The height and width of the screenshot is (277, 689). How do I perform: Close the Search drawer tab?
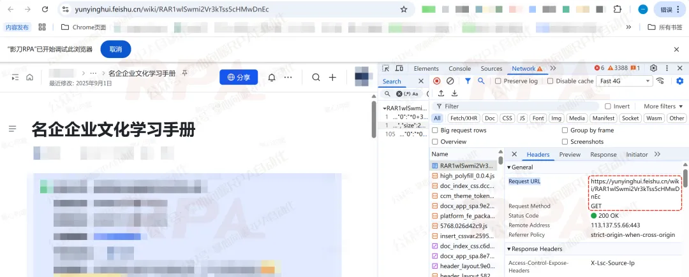click(420, 81)
